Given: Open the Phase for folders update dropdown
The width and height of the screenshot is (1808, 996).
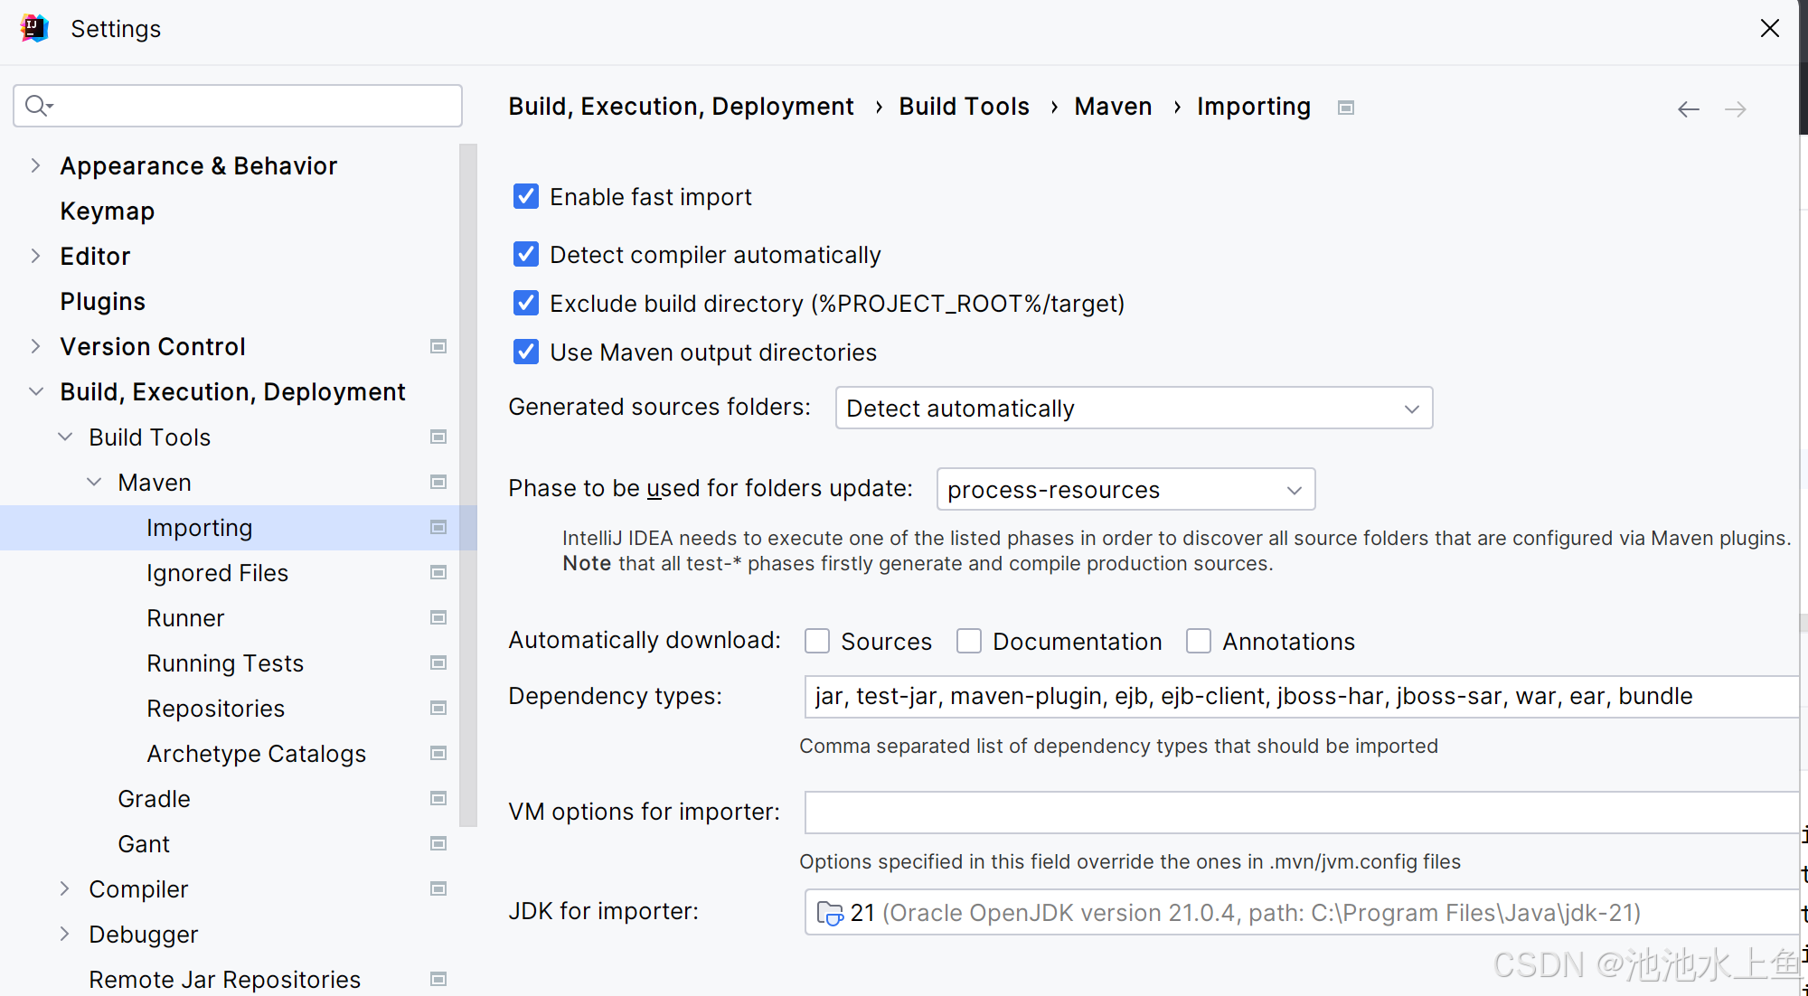Looking at the screenshot, I should pos(1125,490).
